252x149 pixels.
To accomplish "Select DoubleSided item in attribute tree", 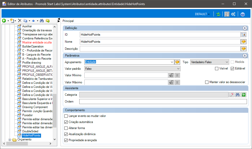I will [x=30, y=131].
